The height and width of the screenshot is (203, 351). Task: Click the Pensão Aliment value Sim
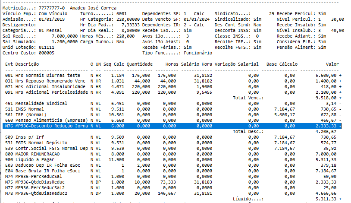pyautogui.click(x=322, y=48)
